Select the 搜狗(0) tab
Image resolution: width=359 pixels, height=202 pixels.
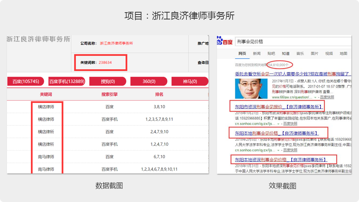tap(108, 81)
